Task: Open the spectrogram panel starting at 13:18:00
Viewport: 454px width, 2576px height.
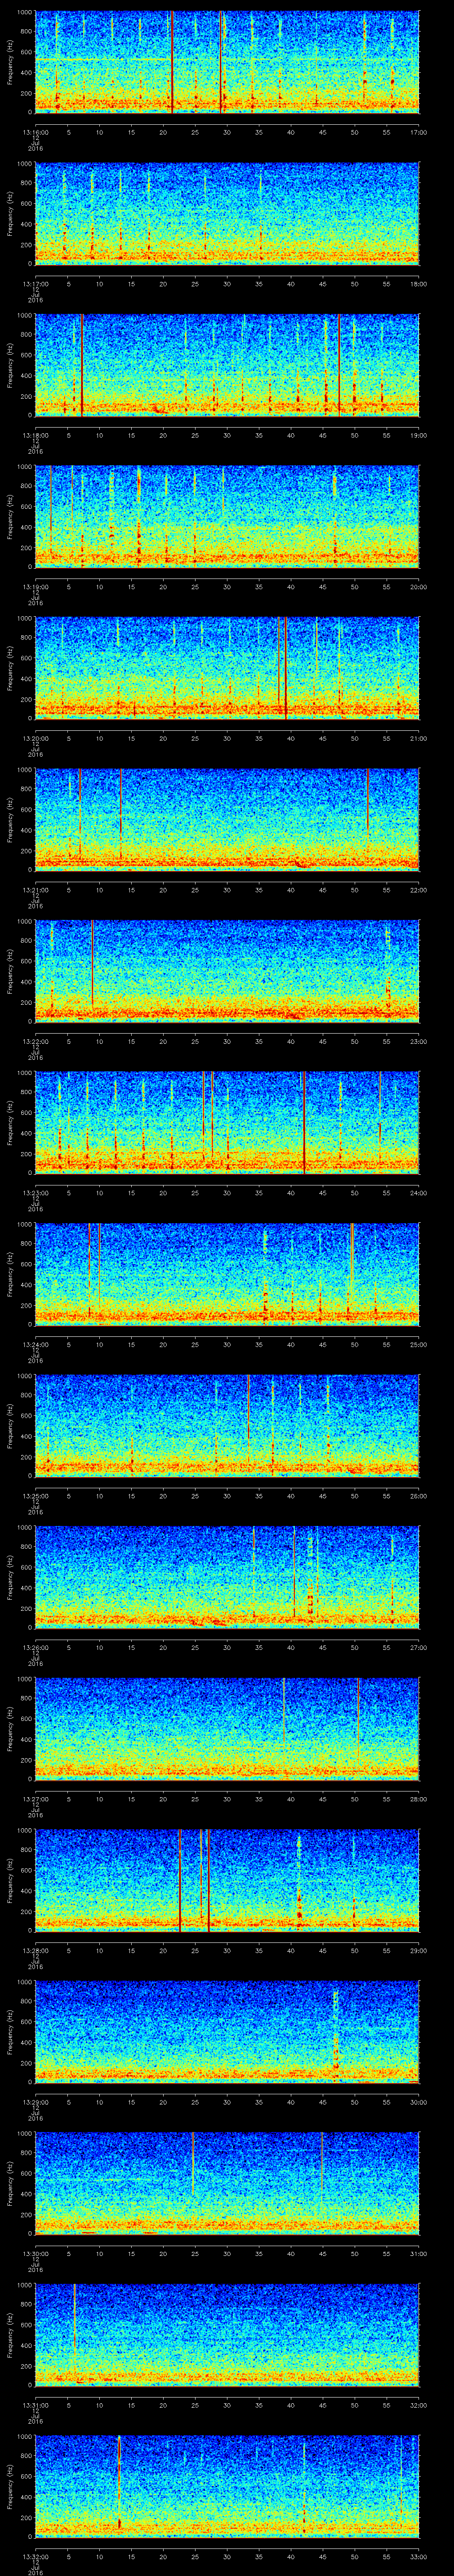Action: coord(227,365)
